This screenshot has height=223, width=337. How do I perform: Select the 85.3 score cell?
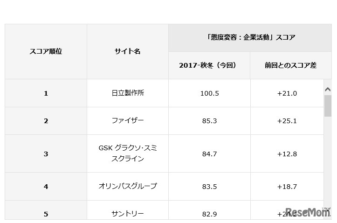coord(209,121)
